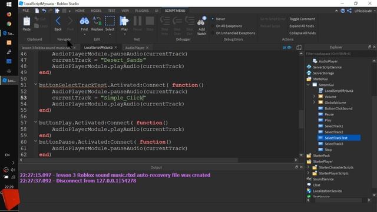Fold the function at line 51
377x212 pixels.
pyautogui.click(x=35, y=84)
